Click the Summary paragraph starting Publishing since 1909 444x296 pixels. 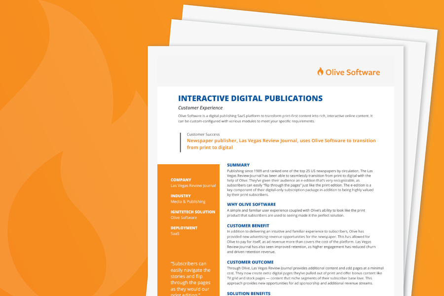(300, 183)
